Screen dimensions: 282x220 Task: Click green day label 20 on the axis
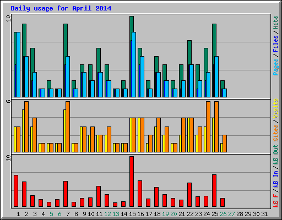(173, 214)
